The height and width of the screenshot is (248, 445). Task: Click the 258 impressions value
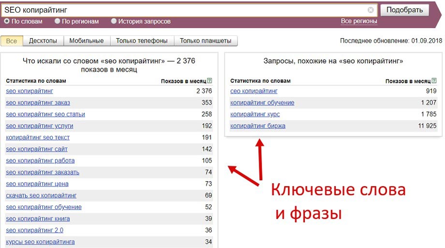pos(207,114)
